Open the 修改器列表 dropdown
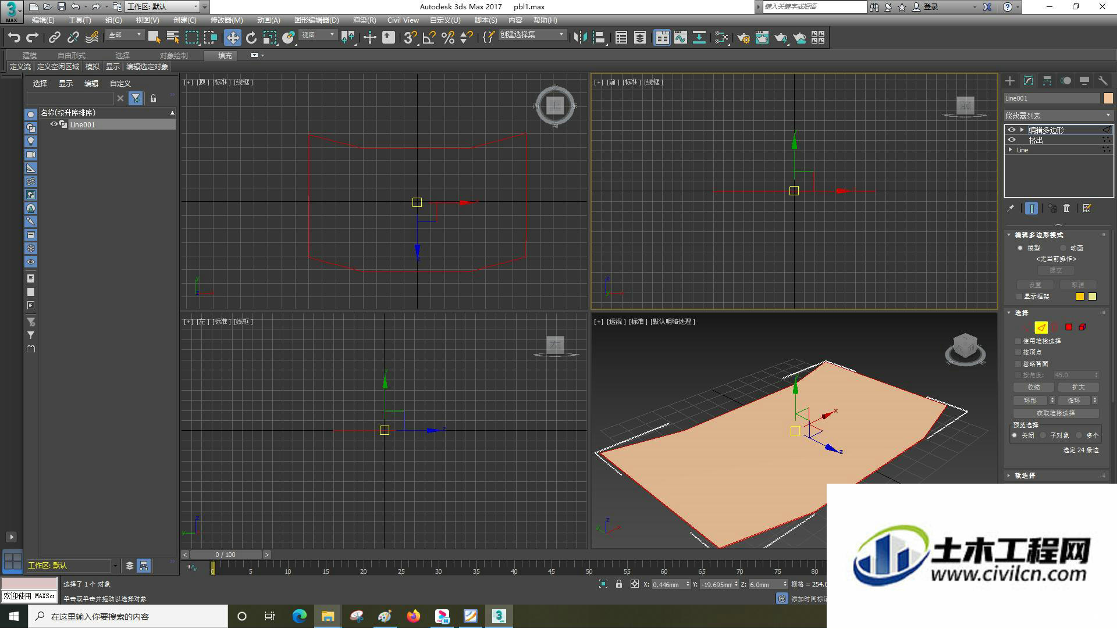 click(1058, 116)
